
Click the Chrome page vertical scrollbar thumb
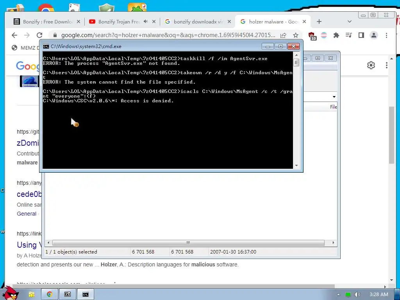tap(391, 135)
